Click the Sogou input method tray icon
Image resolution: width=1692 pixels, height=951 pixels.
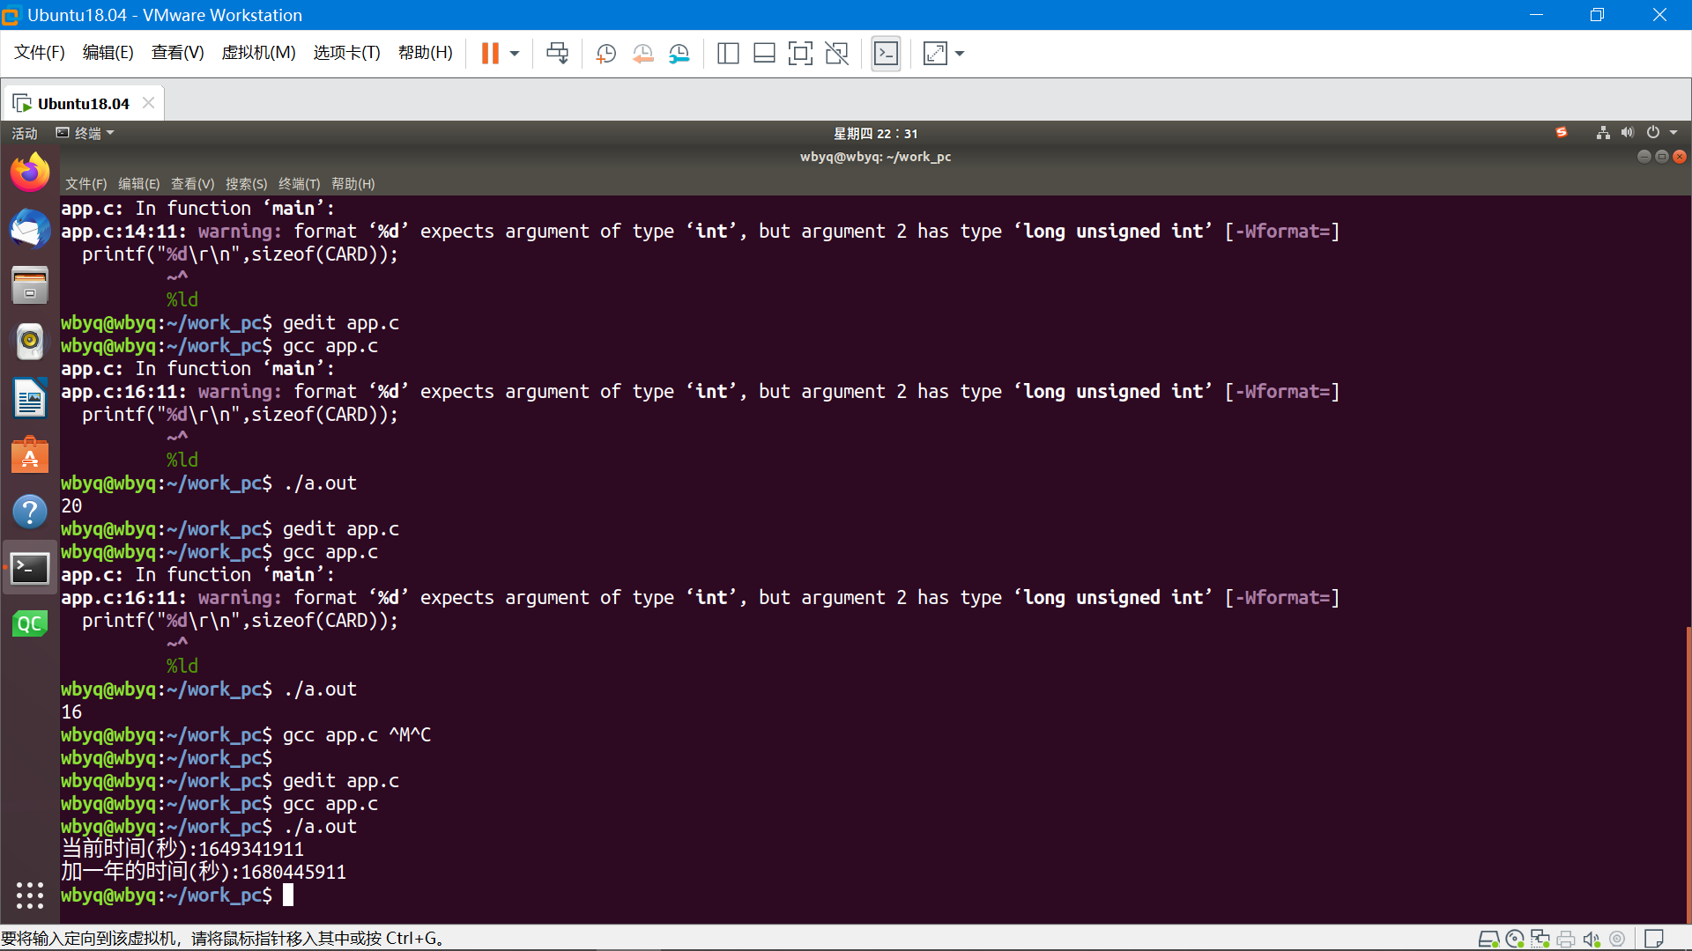[1561, 132]
